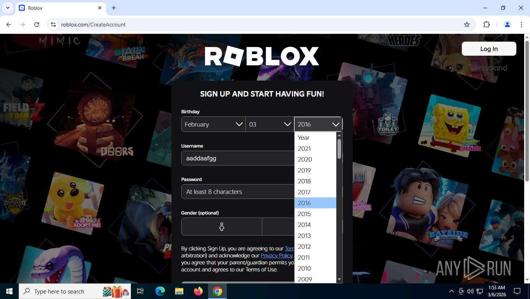The height and width of the screenshot is (299, 530).
Task: Open the Birthday day dropdown
Action: coord(270,124)
